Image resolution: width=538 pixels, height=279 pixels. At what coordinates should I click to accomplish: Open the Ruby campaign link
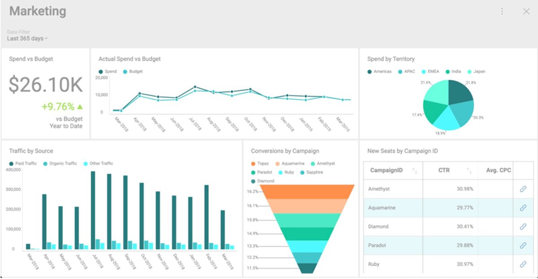click(524, 264)
